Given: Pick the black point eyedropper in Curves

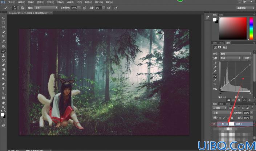Looking at the screenshot, I should 215,63.
